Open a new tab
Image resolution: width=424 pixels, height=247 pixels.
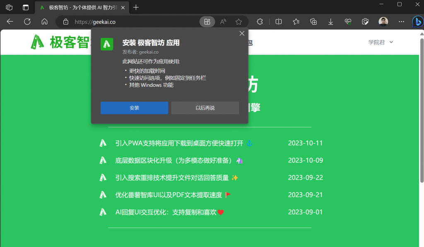(x=136, y=7)
